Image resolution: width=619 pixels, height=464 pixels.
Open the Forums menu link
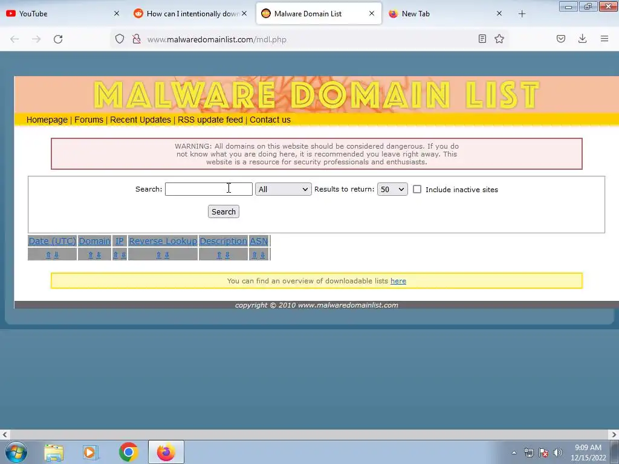(x=89, y=120)
